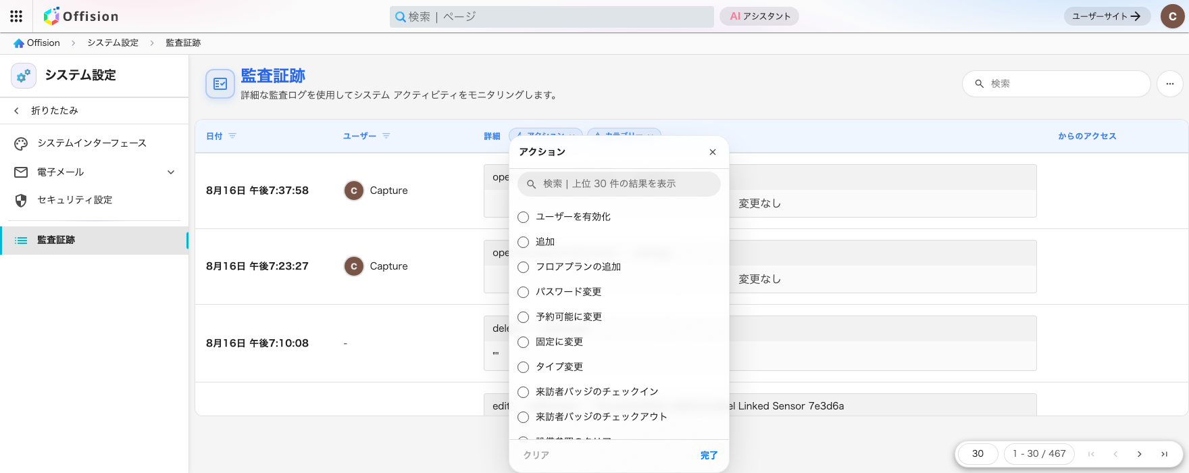Click the audit trail page header icon
1189x473 pixels.
[x=220, y=84]
